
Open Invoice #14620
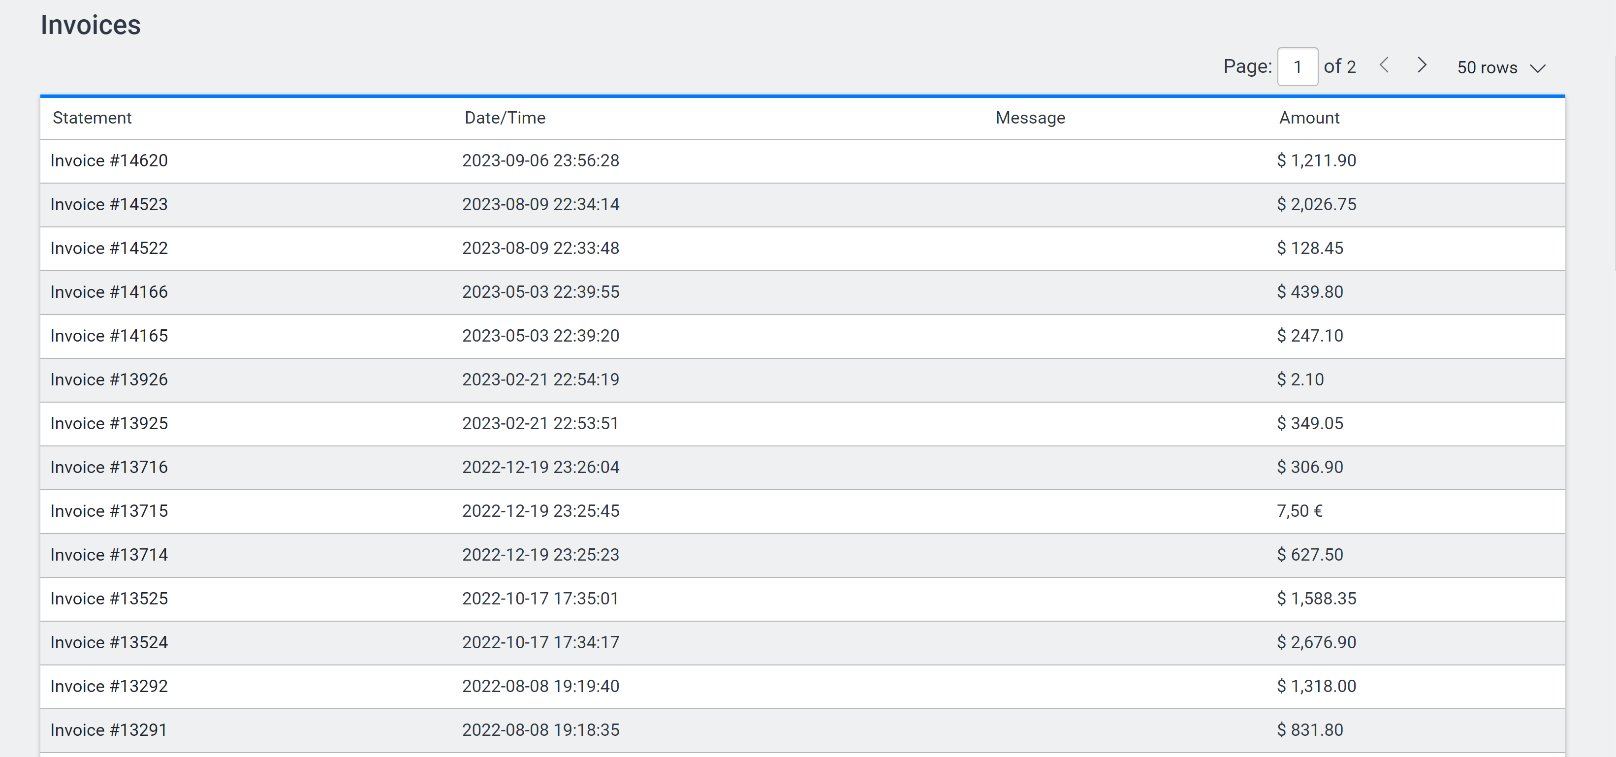pyautogui.click(x=109, y=161)
